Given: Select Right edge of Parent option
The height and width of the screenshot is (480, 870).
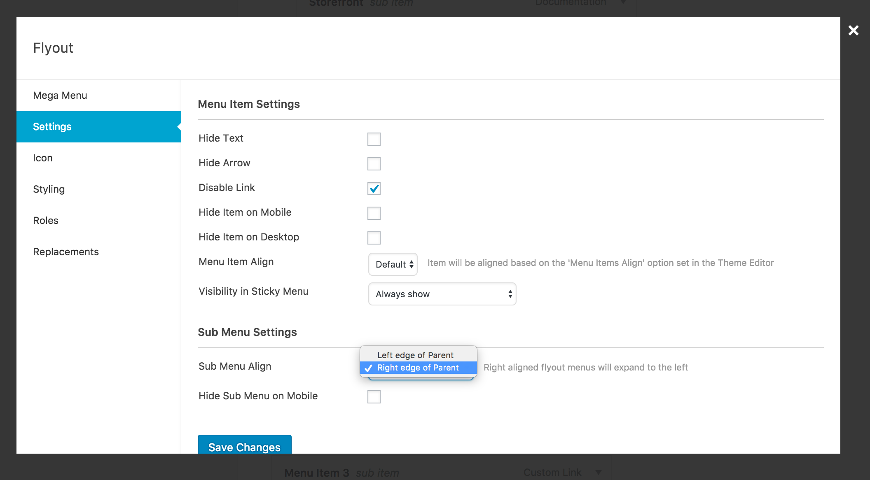Looking at the screenshot, I should pos(418,368).
